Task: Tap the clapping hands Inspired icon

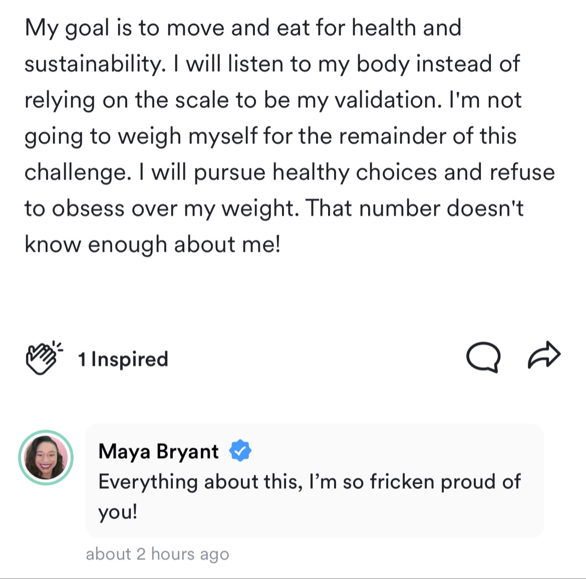Action: [44, 358]
